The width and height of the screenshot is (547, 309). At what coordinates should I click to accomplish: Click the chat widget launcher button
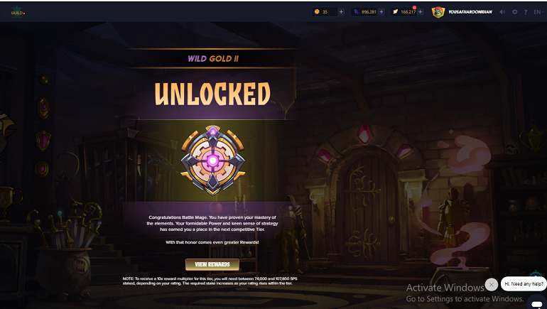[536, 303]
